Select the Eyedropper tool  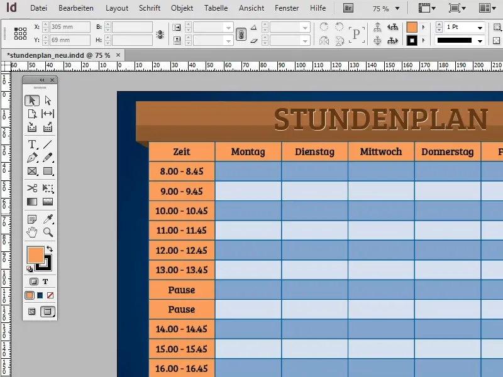point(48,219)
